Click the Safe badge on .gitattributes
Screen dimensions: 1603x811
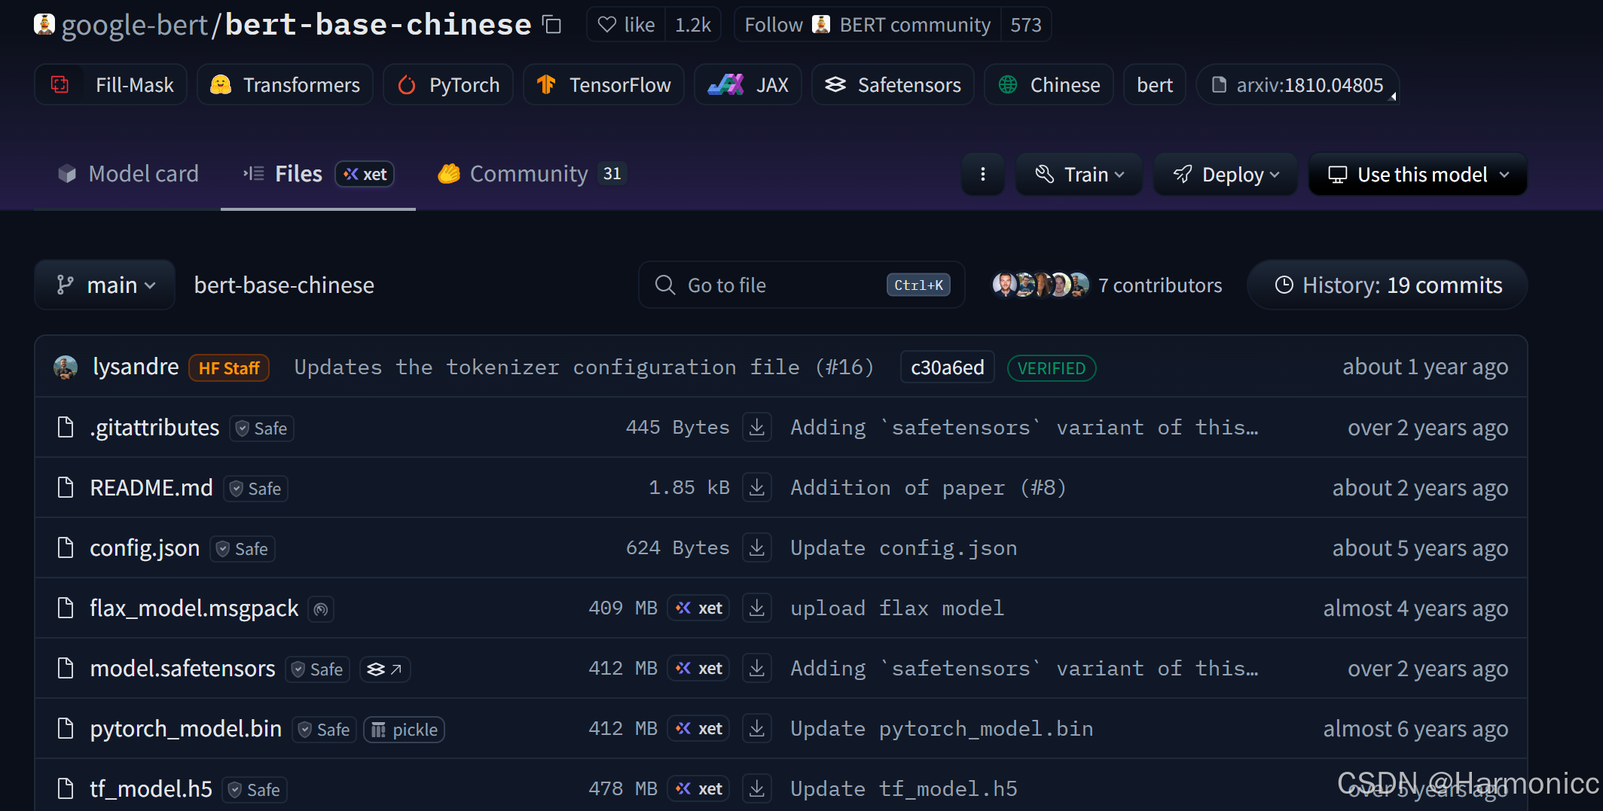coord(261,428)
